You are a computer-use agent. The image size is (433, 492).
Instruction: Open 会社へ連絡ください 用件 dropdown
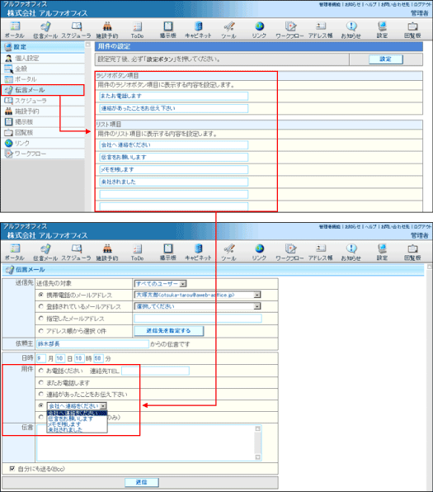pyautogui.click(x=77, y=406)
